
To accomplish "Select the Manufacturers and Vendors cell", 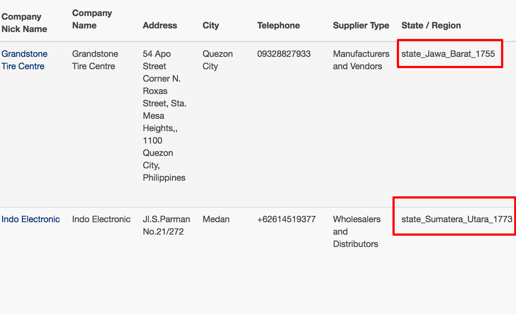I will 361,60.
